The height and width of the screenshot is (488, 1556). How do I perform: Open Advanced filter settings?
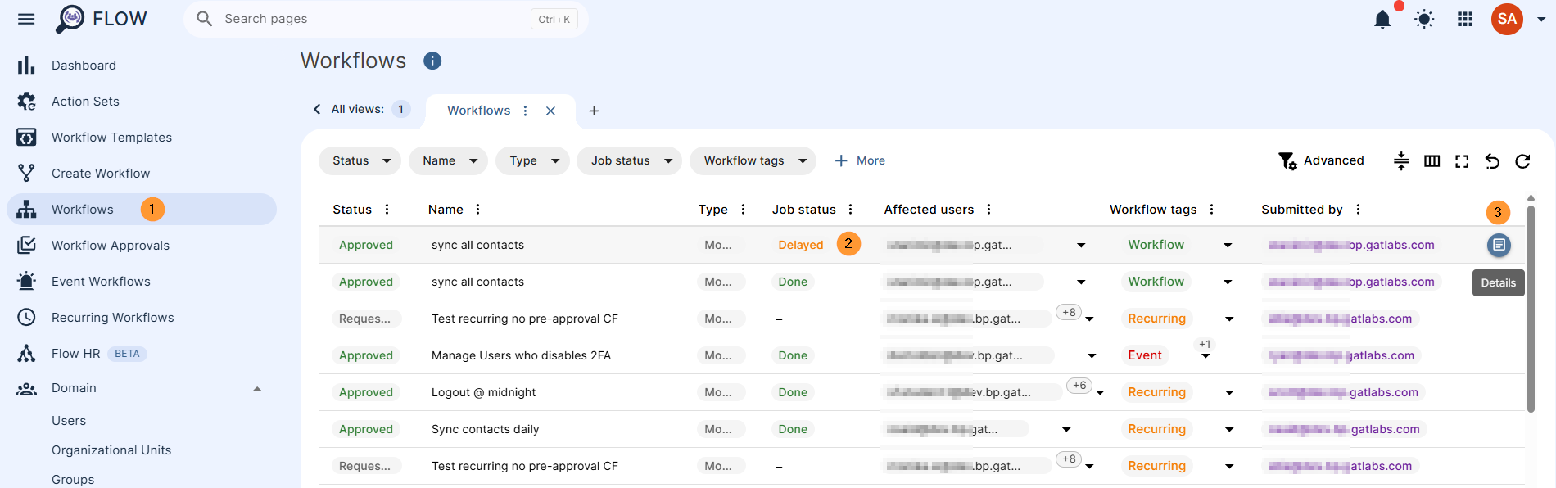click(1321, 160)
